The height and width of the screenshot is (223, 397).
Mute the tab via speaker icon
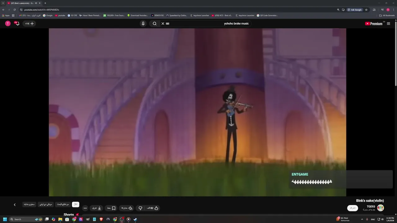(36, 3)
